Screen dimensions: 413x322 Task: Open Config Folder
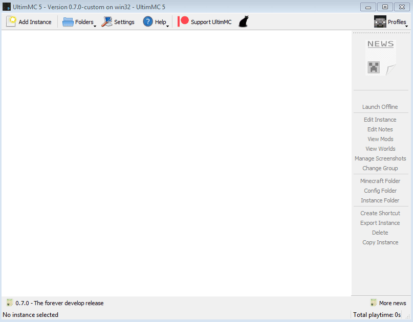click(380, 191)
